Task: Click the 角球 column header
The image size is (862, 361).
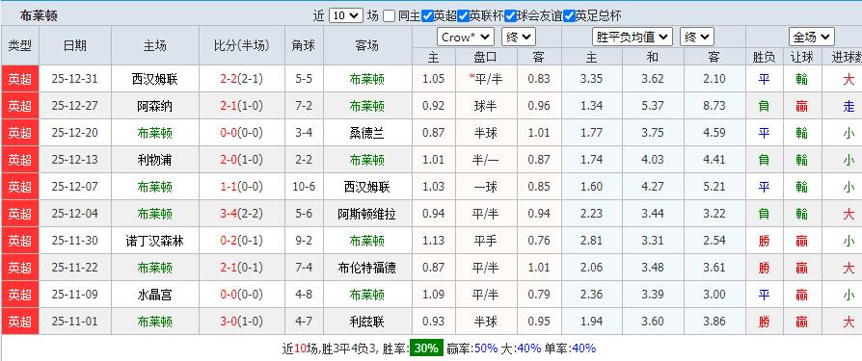Action: coord(304,45)
